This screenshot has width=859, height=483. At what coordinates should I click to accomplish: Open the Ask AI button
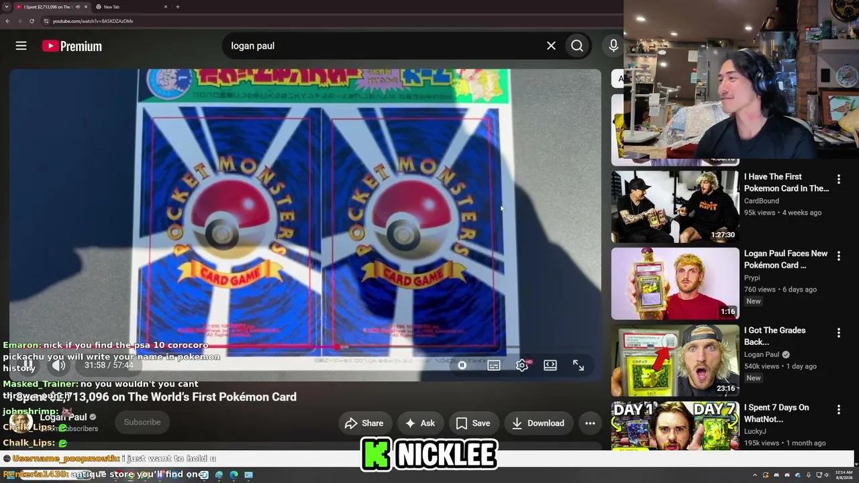[420, 423]
